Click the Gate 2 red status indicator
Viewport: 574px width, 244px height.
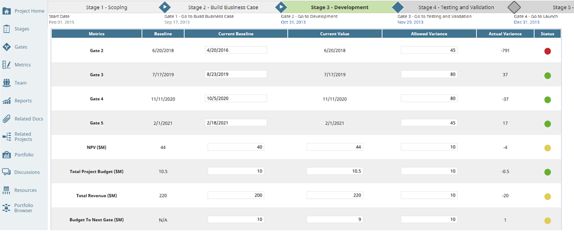pos(547,51)
